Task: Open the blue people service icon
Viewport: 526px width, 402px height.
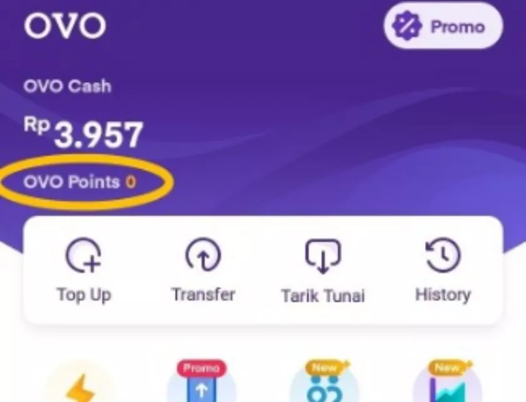Action: 324,389
